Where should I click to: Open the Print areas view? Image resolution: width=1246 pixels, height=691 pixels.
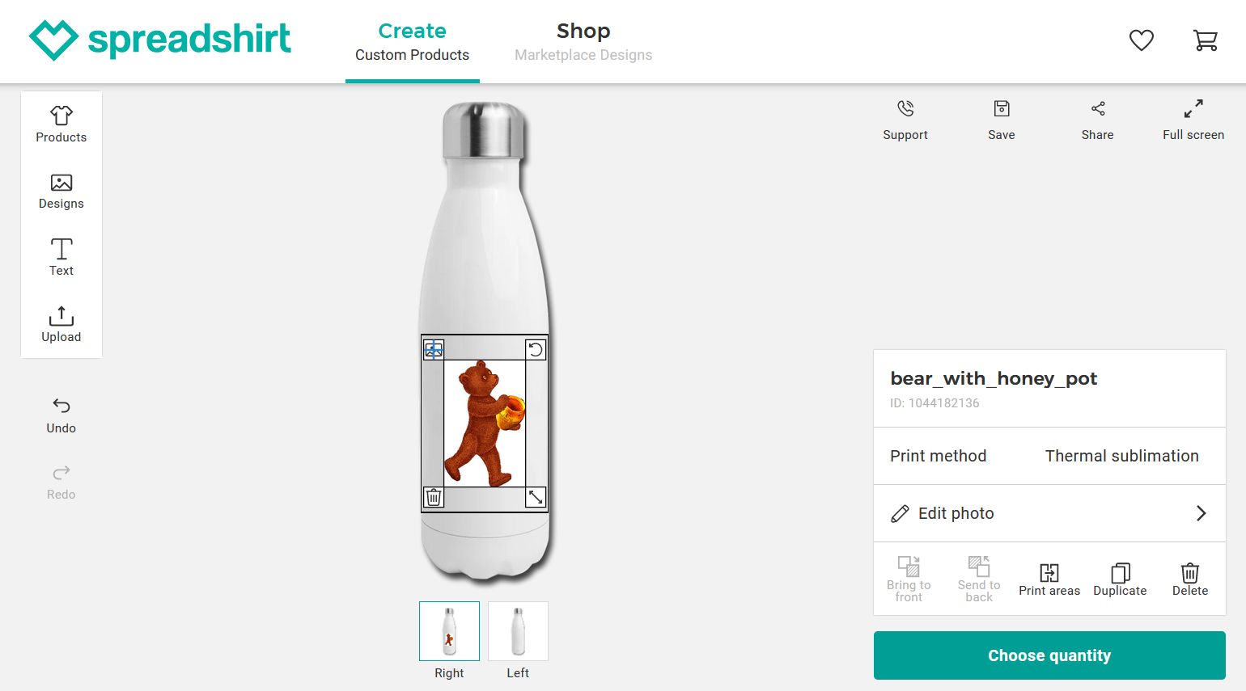tap(1049, 578)
